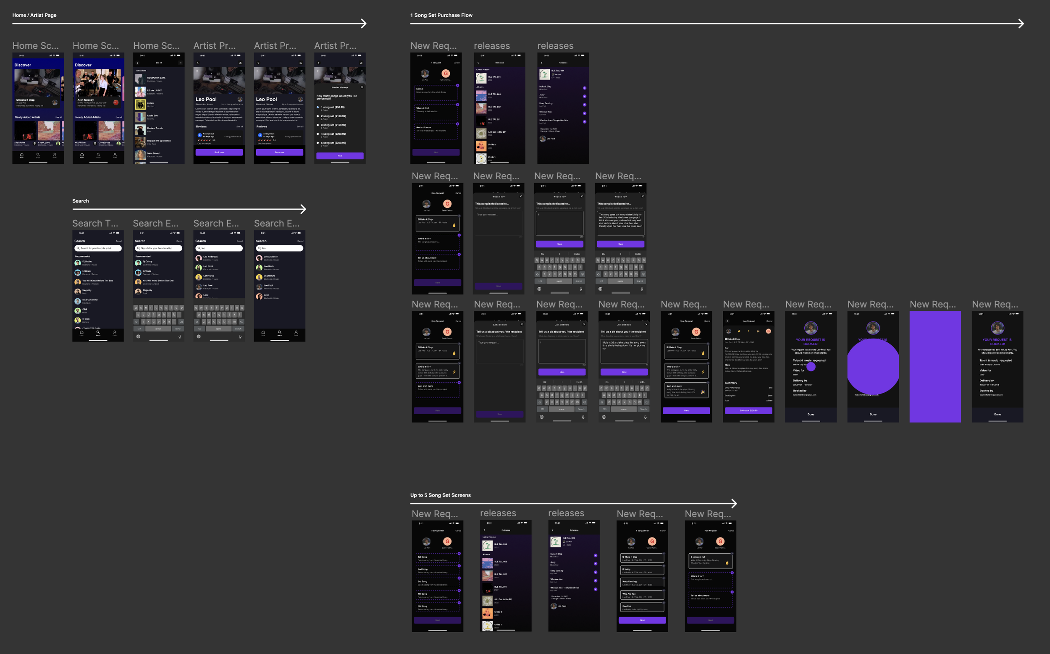
Task: Click the share icon above the Number of songs sheet
Action: tap(361, 63)
